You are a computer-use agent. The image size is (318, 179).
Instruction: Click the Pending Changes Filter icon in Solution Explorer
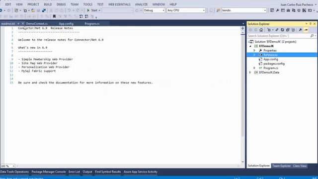coord(269,30)
